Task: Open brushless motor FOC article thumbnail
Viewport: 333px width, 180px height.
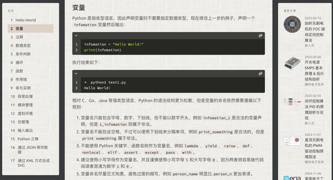Action: pos(292,24)
